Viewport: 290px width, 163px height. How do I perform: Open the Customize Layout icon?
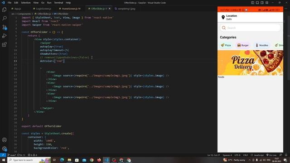[267, 3]
